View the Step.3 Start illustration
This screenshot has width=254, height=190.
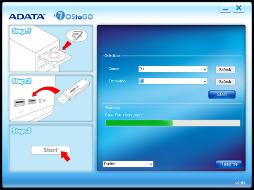51,148
